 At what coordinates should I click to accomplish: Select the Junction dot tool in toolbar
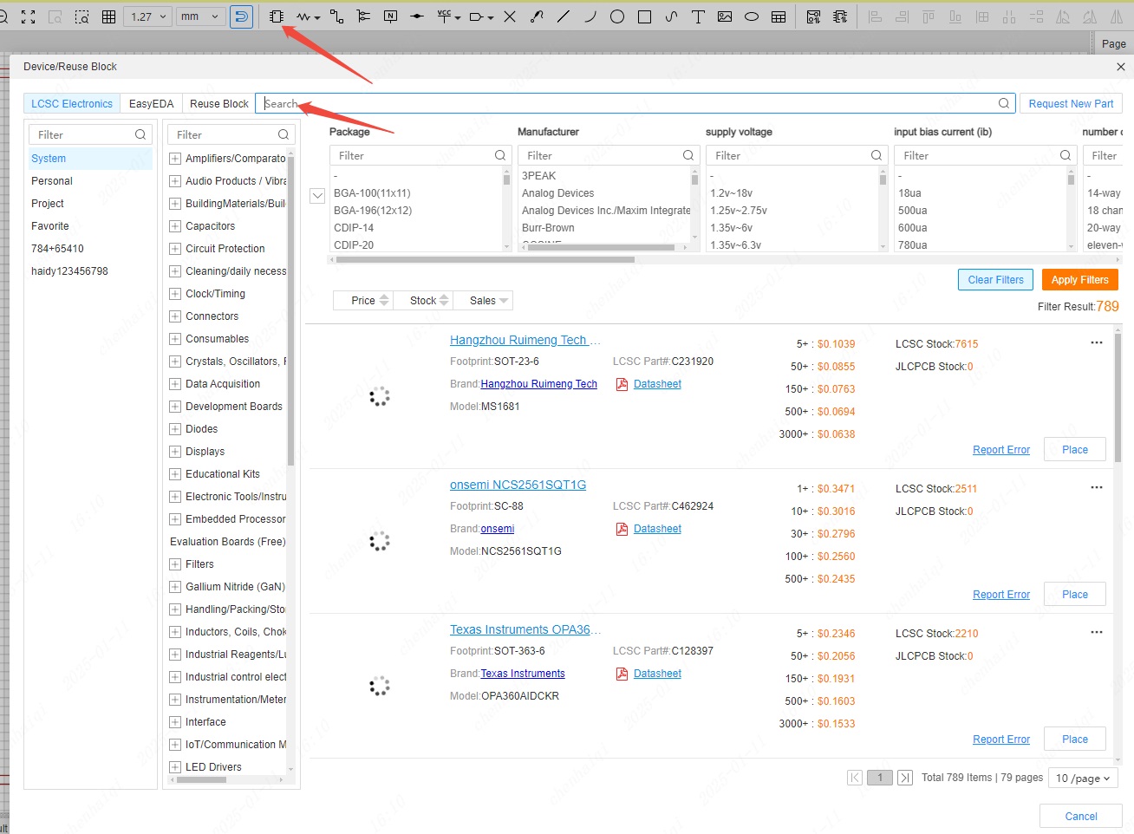pos(417,16)
